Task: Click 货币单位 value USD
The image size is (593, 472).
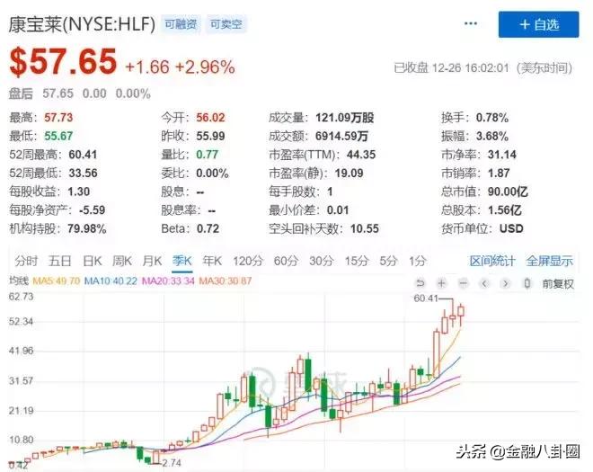Action: pyautogui.click(x=511, y=228)
